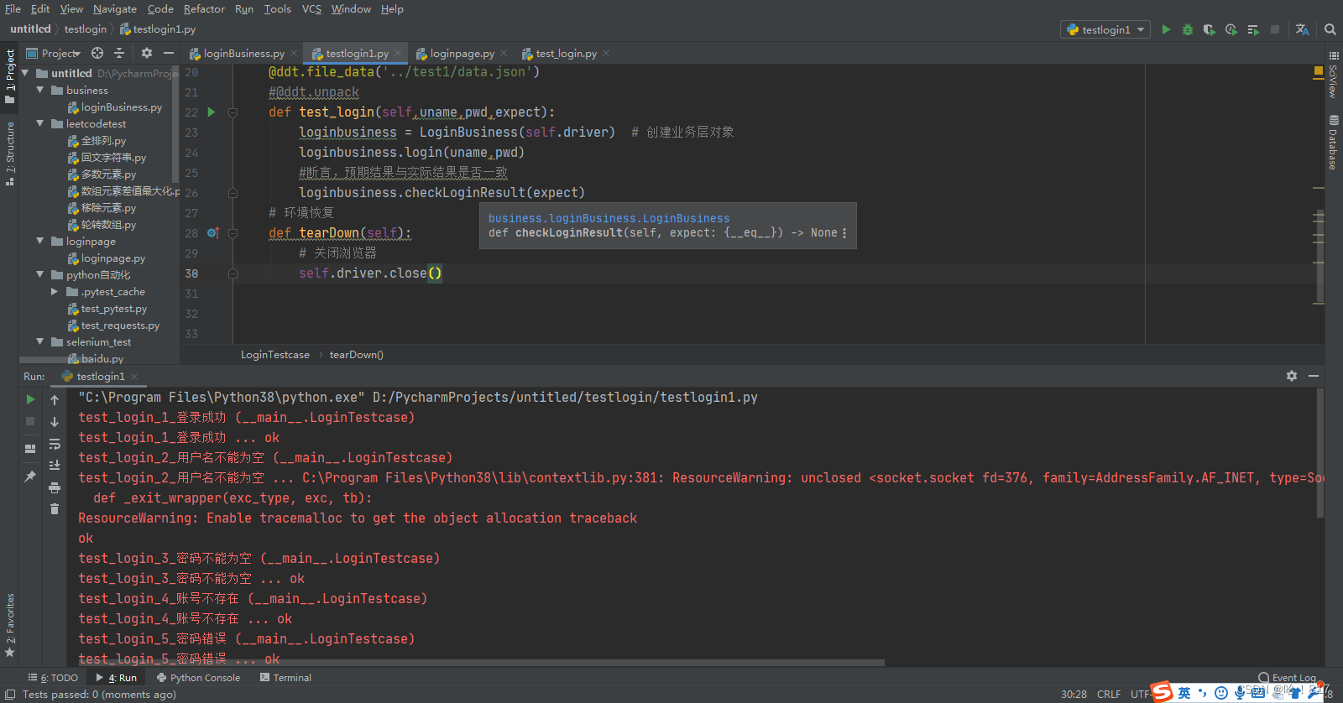Screen dimensions: 1343x703
Task: Click the LoginTestcase breadcrumb
Action: pos(275,355)
